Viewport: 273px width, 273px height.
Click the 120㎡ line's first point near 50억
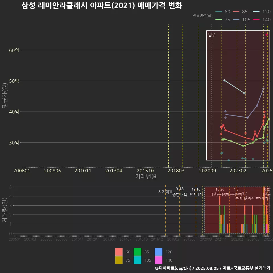224,80
